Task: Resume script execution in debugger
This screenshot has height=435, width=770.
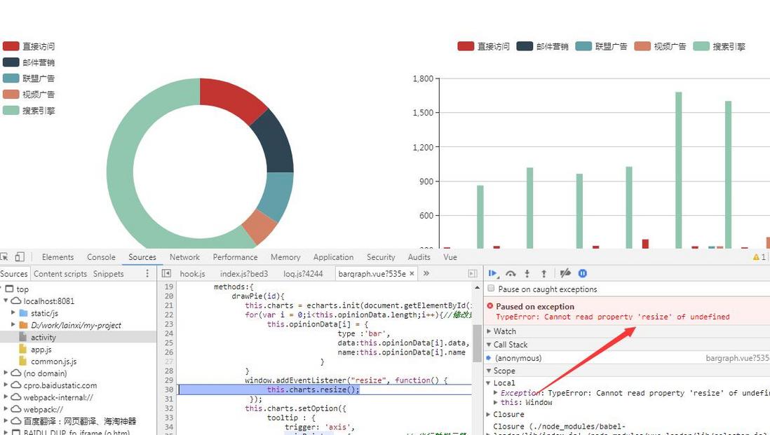Action: [x=493, y=273]
